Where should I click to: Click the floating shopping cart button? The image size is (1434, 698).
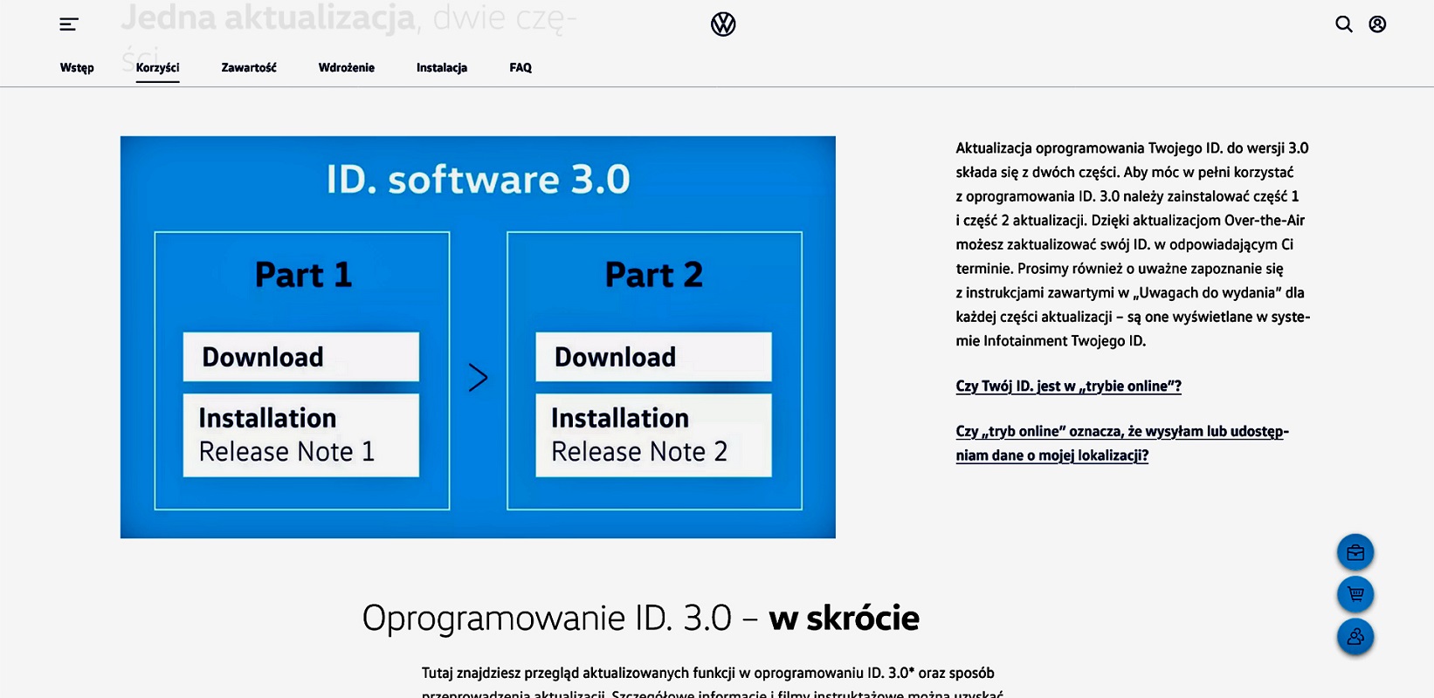pos(1355,594)
